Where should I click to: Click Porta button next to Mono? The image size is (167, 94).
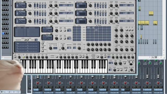coord(121,70)
